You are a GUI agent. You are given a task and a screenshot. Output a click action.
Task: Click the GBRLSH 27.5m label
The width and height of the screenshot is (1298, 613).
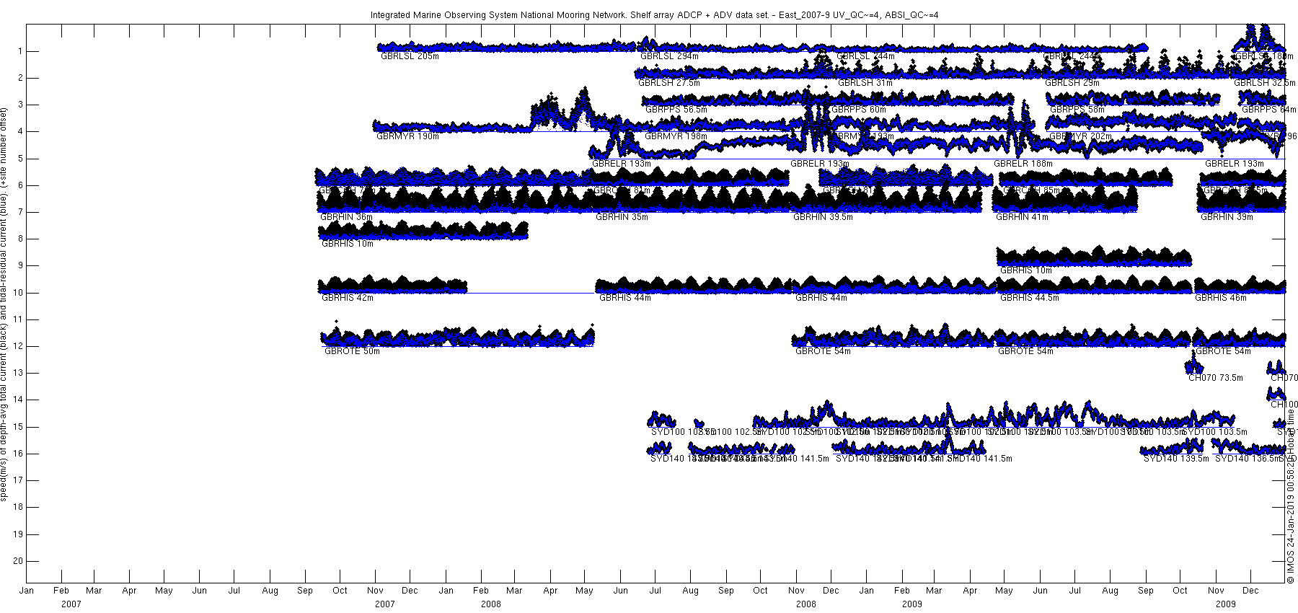tap(668, 82)
